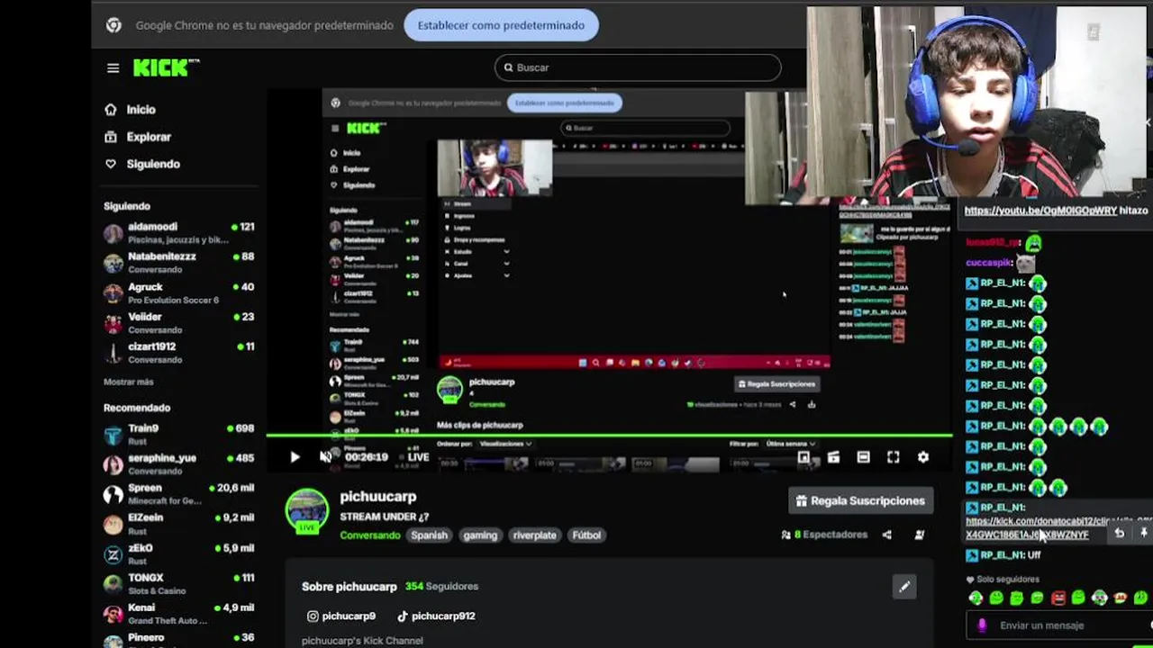The height and width of the screenshot is (648, 1153).
Task: Open player settings gear
Action: [x=923, y=457]
